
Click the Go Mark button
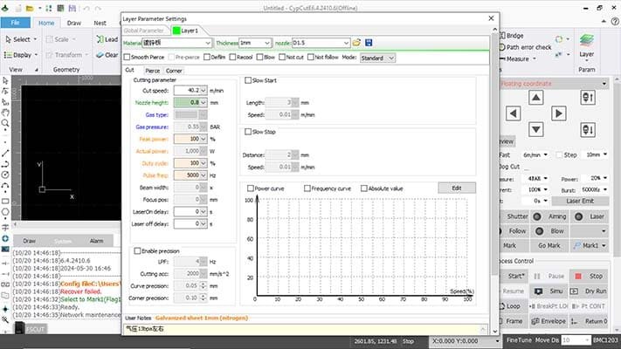tap(549, 246)
